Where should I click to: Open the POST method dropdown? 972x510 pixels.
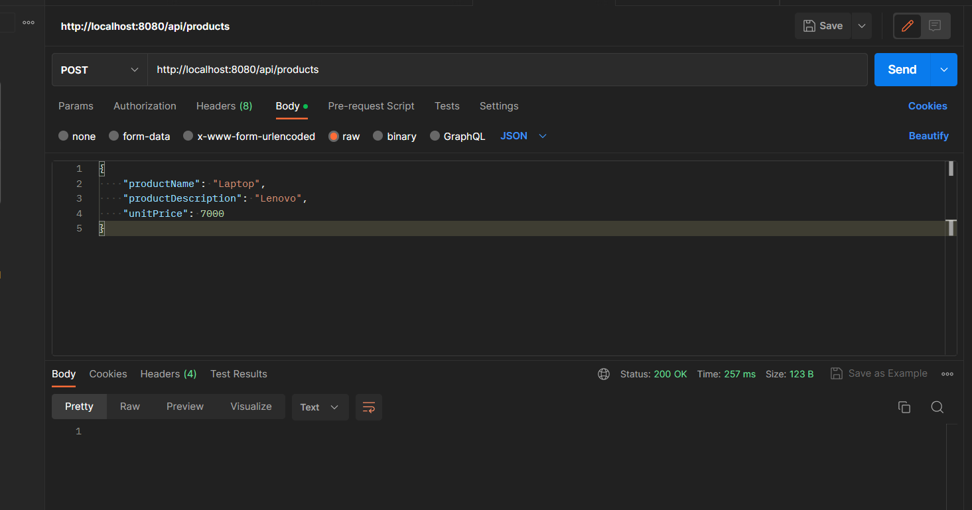click(x=98, y=69)
